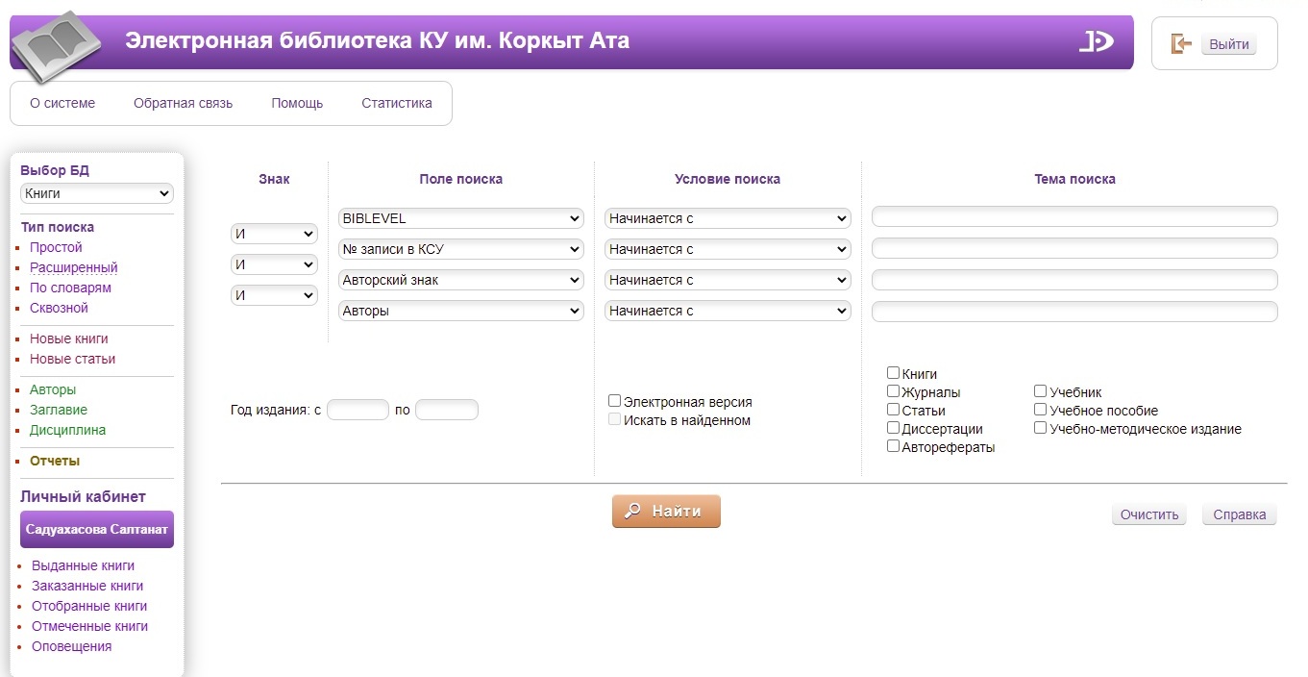Click the year of publication start field
Image resolution: width=1308 pixels, height=677 pixels.
(x=358, y=410)
